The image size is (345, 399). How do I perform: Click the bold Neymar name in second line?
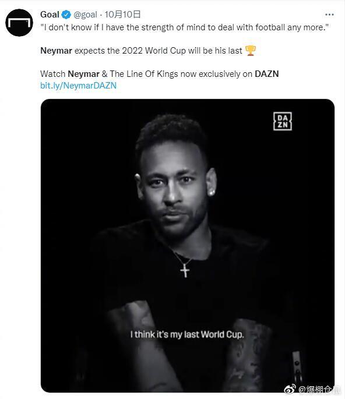[57, 51]
